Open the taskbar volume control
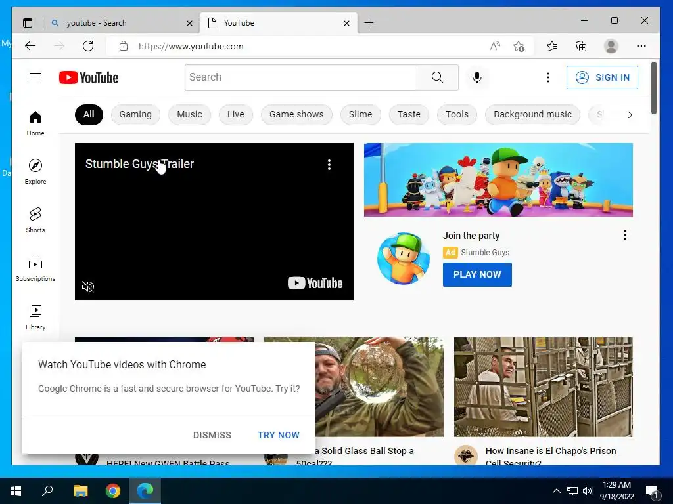The image size is (673, 504). click(588, 491)
